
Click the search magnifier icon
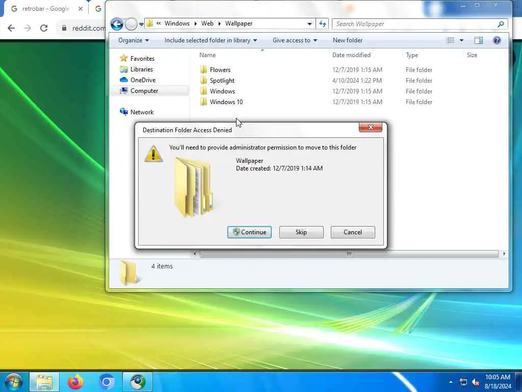[501, 24]
